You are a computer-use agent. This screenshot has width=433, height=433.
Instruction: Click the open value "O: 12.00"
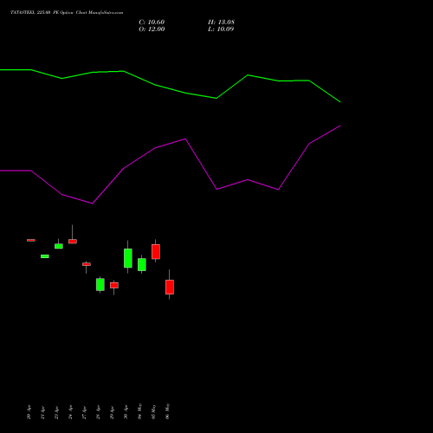[x=152, y=29]
